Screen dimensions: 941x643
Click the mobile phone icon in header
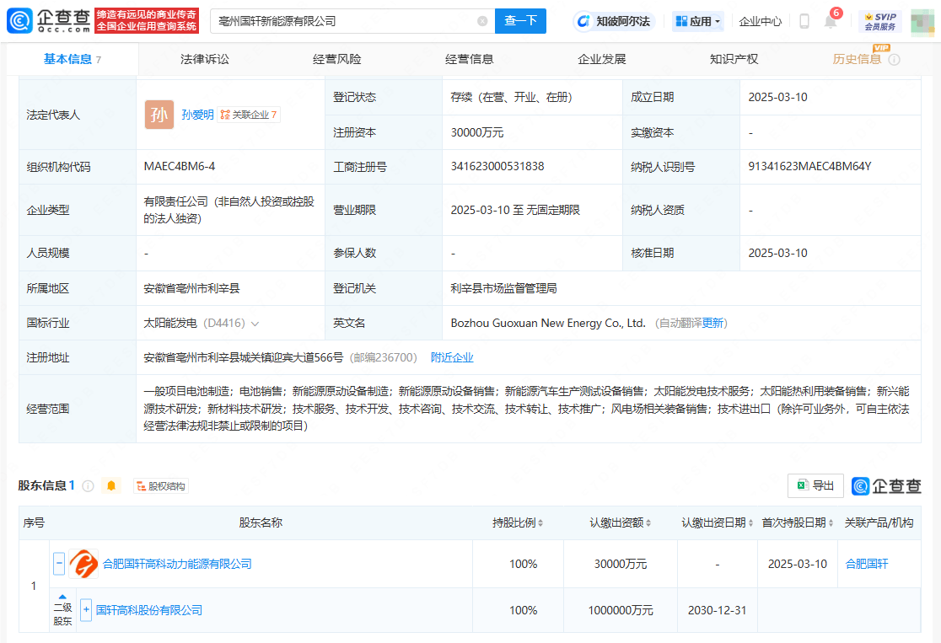(x=804, y=22)
